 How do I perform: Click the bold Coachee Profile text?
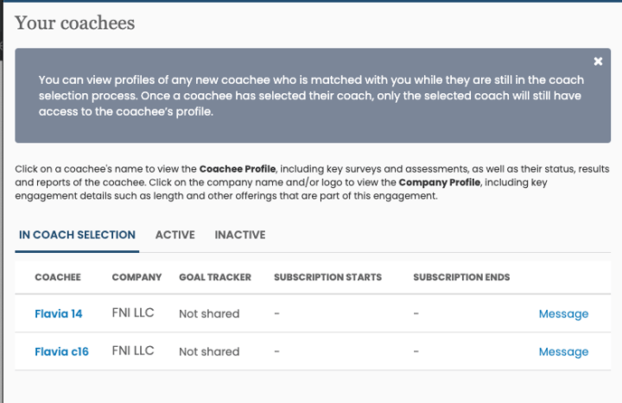tap(237, 169)
